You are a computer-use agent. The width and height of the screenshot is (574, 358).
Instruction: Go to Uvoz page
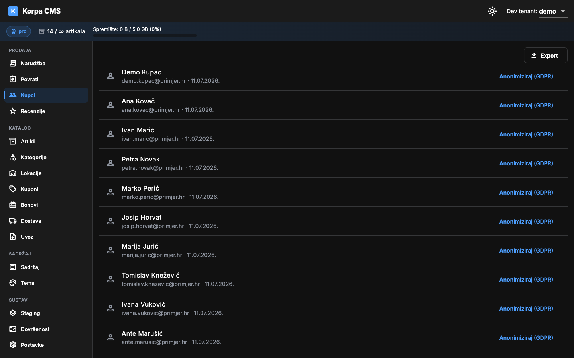[46, 237]
